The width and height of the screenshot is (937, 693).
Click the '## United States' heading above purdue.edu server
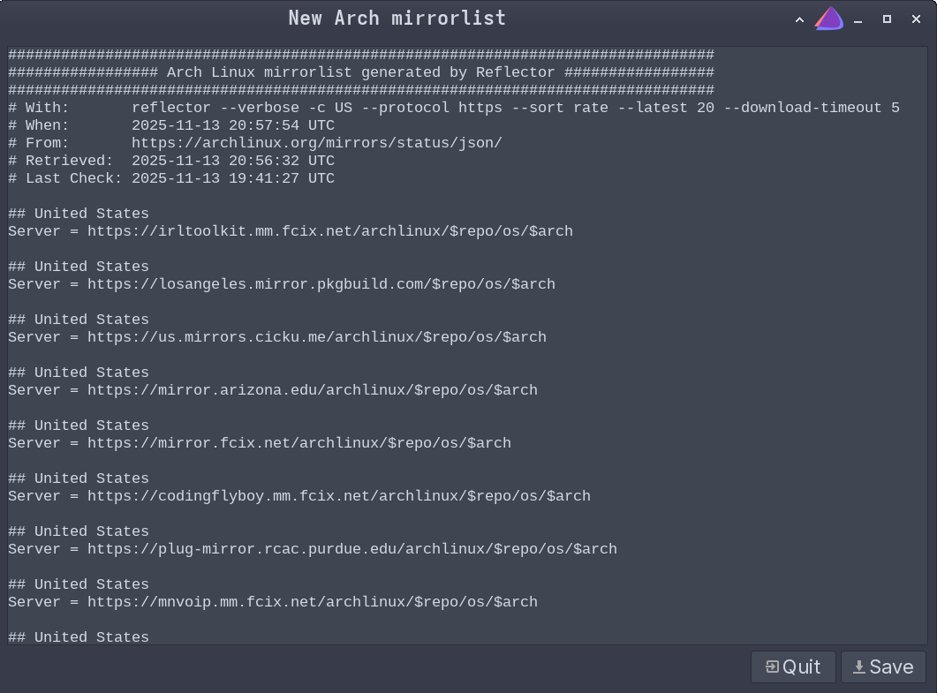coord(79,531)
